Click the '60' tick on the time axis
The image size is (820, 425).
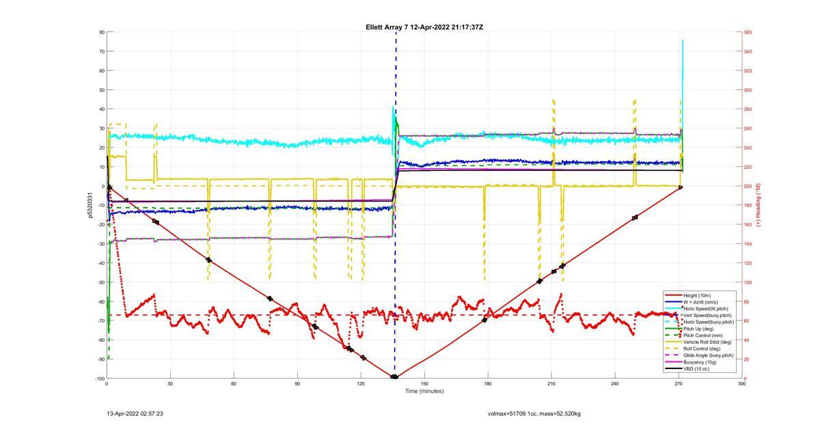click(x=234, y=384)
